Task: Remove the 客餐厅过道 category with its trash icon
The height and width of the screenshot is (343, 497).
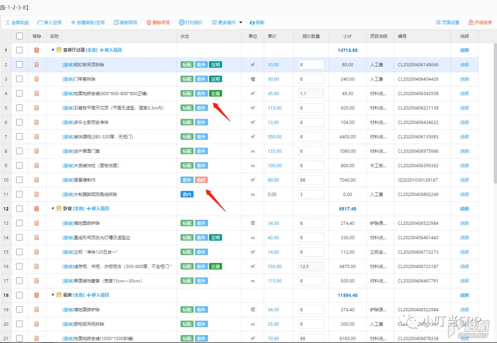Action: point(37,50)
